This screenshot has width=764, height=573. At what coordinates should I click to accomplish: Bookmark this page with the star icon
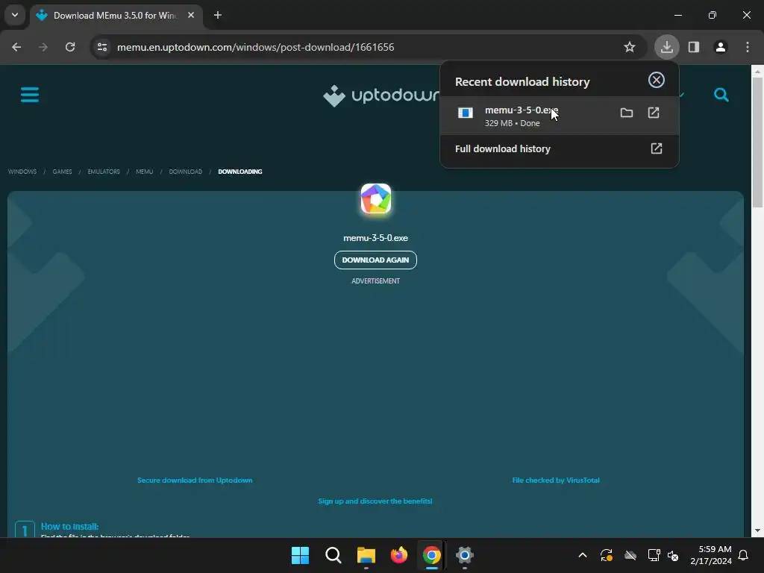[x=630, y=47]
